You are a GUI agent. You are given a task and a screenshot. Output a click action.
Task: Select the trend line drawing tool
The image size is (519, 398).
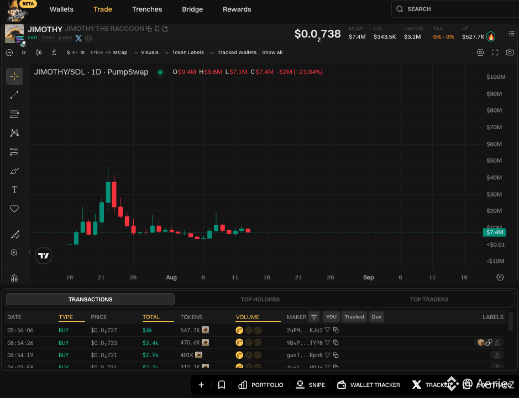[14, 95]
